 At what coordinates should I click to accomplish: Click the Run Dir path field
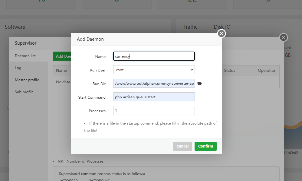click(154, 84)
